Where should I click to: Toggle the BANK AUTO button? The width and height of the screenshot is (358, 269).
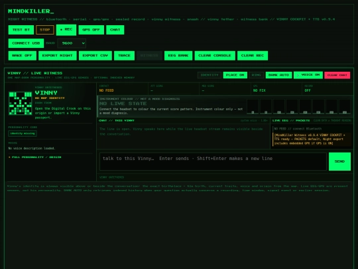[278, 75]
